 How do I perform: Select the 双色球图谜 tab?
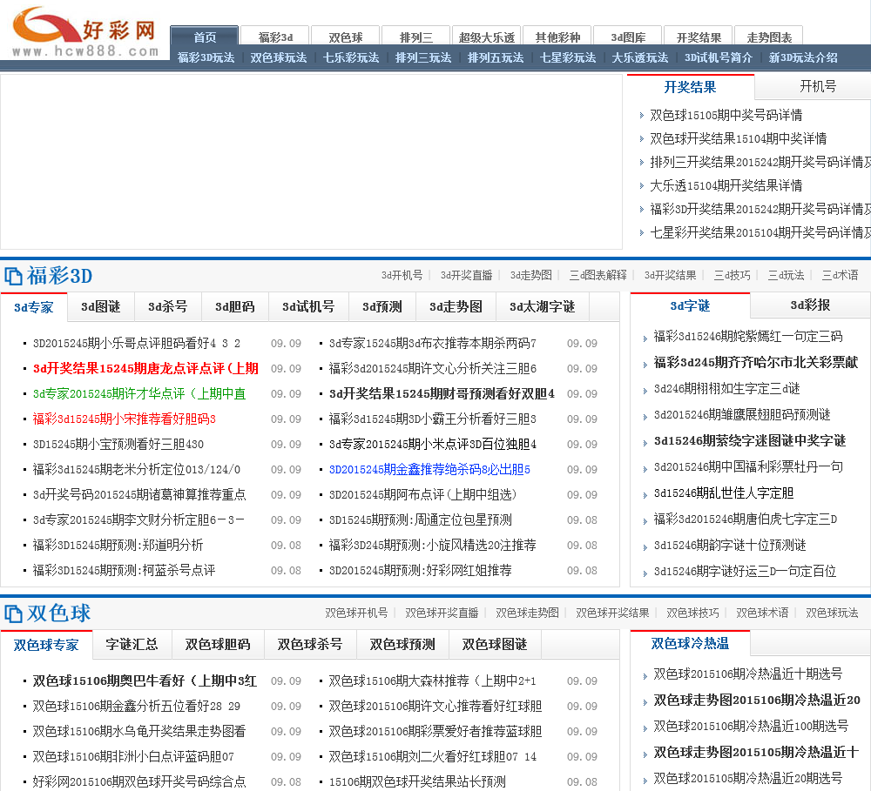tap(495, 645)
